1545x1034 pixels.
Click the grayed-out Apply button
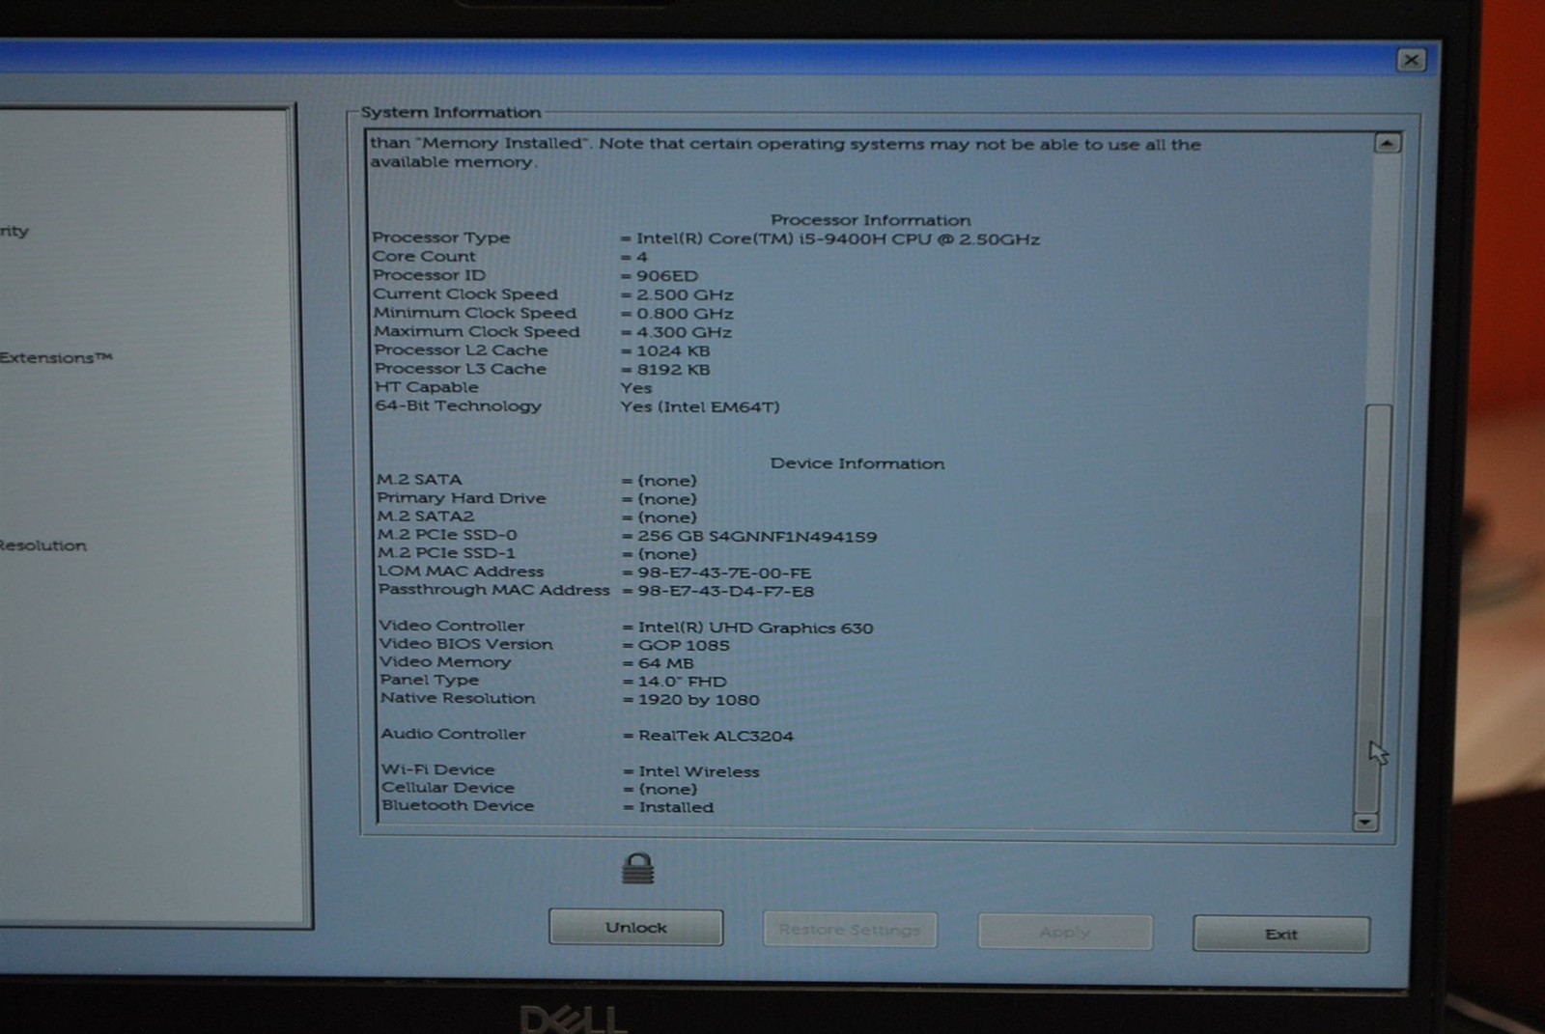point(1064,932)
